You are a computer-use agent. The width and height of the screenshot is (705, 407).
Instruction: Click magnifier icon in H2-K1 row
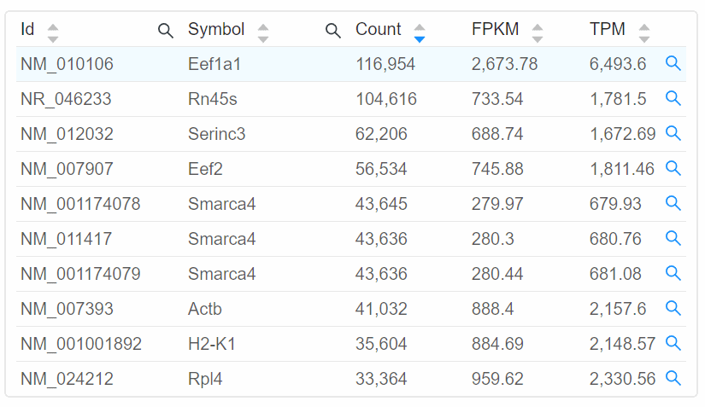pyautogui.click(x=673, y=343)
